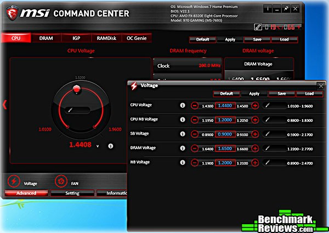Click the info icon beside CPU Voltage row

[x=183, y=105]
